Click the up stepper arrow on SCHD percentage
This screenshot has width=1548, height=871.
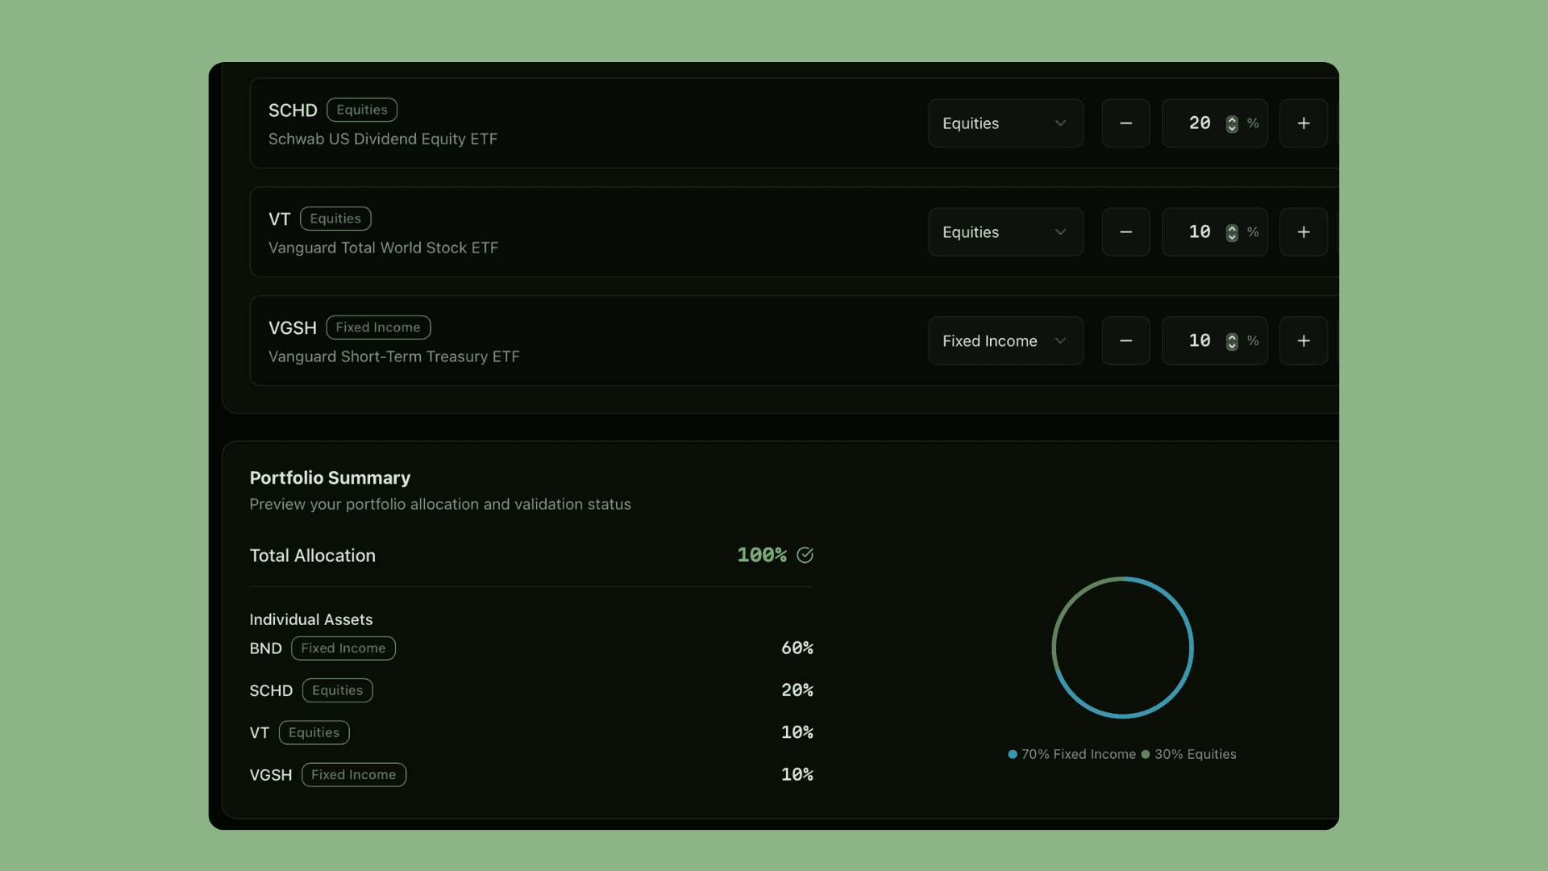coord(1231,119)
